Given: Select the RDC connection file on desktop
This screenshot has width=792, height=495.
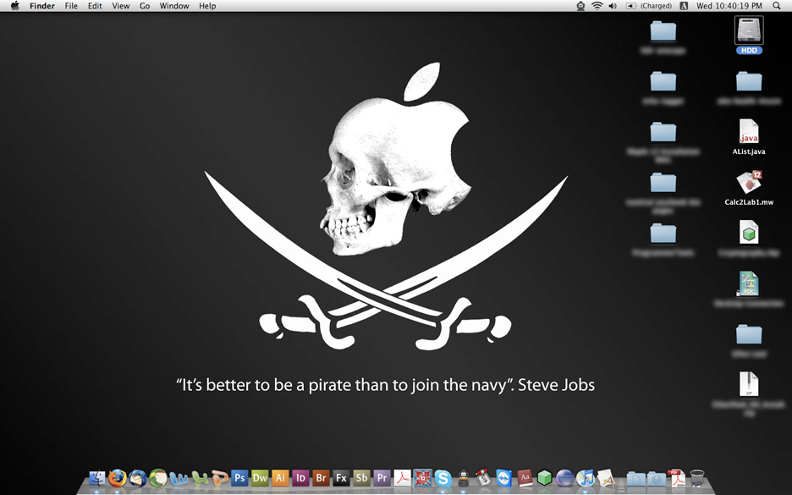Looking at the screenshot, I should 749,283.
